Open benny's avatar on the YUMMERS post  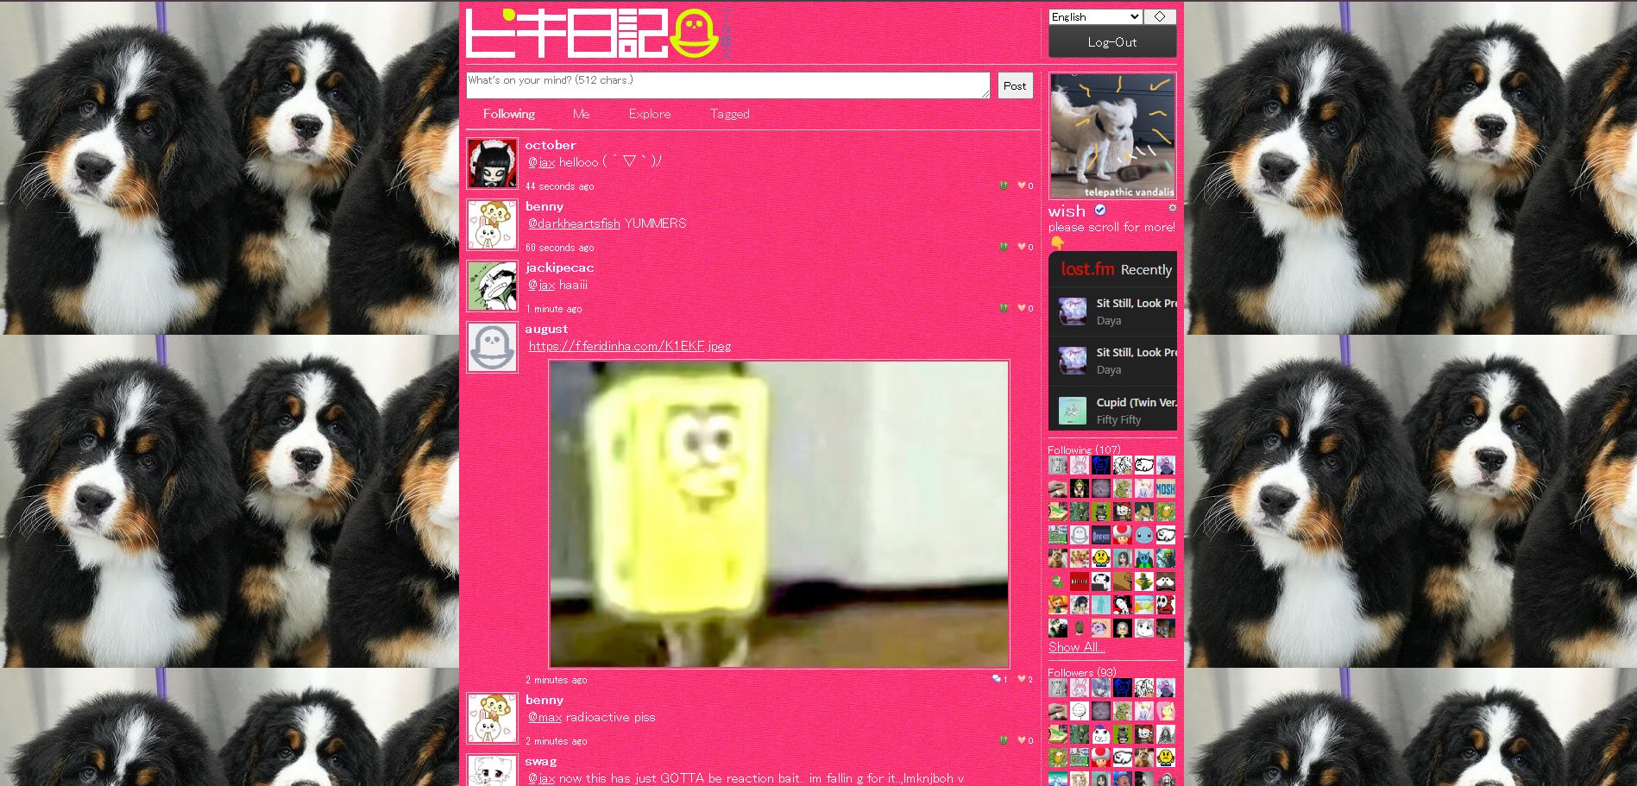click(492, 224)
